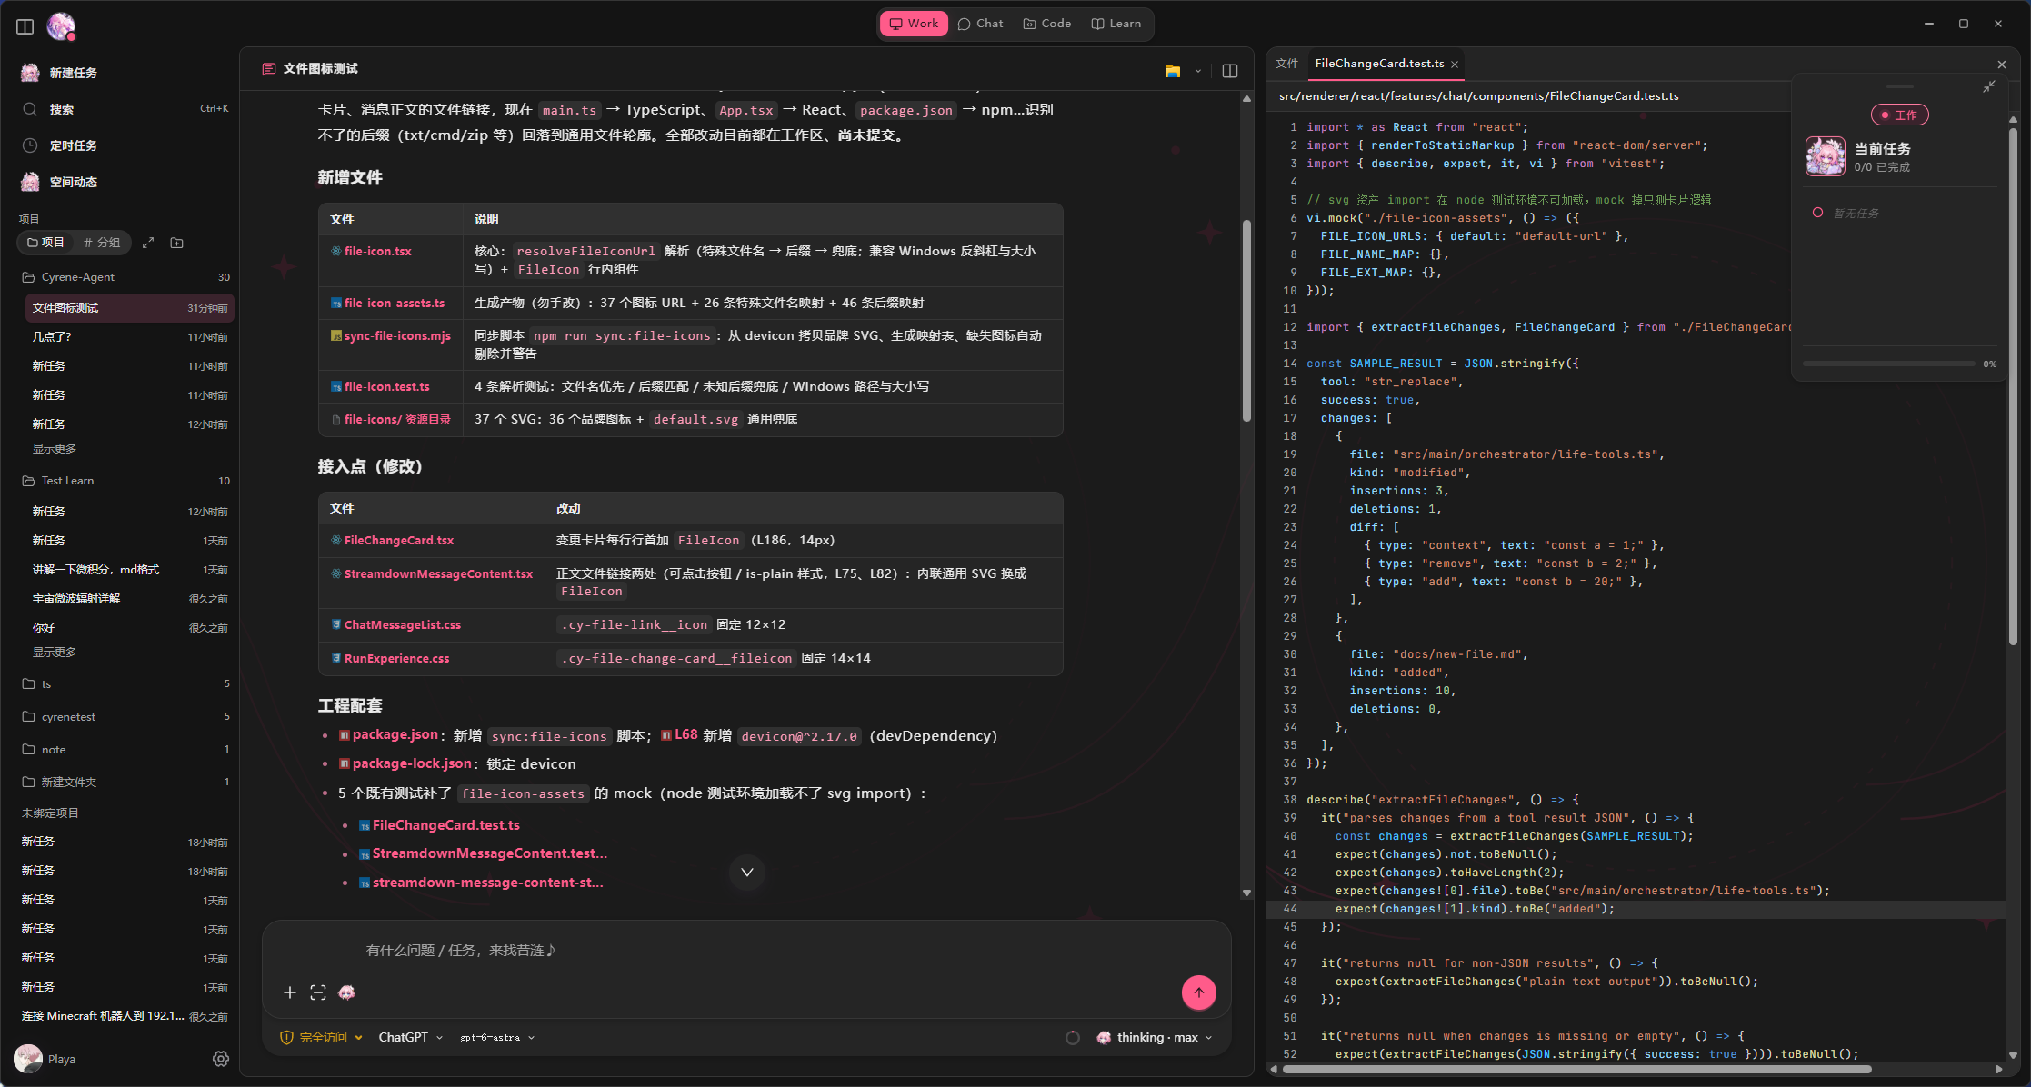Screen dimensions: 2031x1087
Task: Click the new folder icon beside 分组
Action: 177,243
